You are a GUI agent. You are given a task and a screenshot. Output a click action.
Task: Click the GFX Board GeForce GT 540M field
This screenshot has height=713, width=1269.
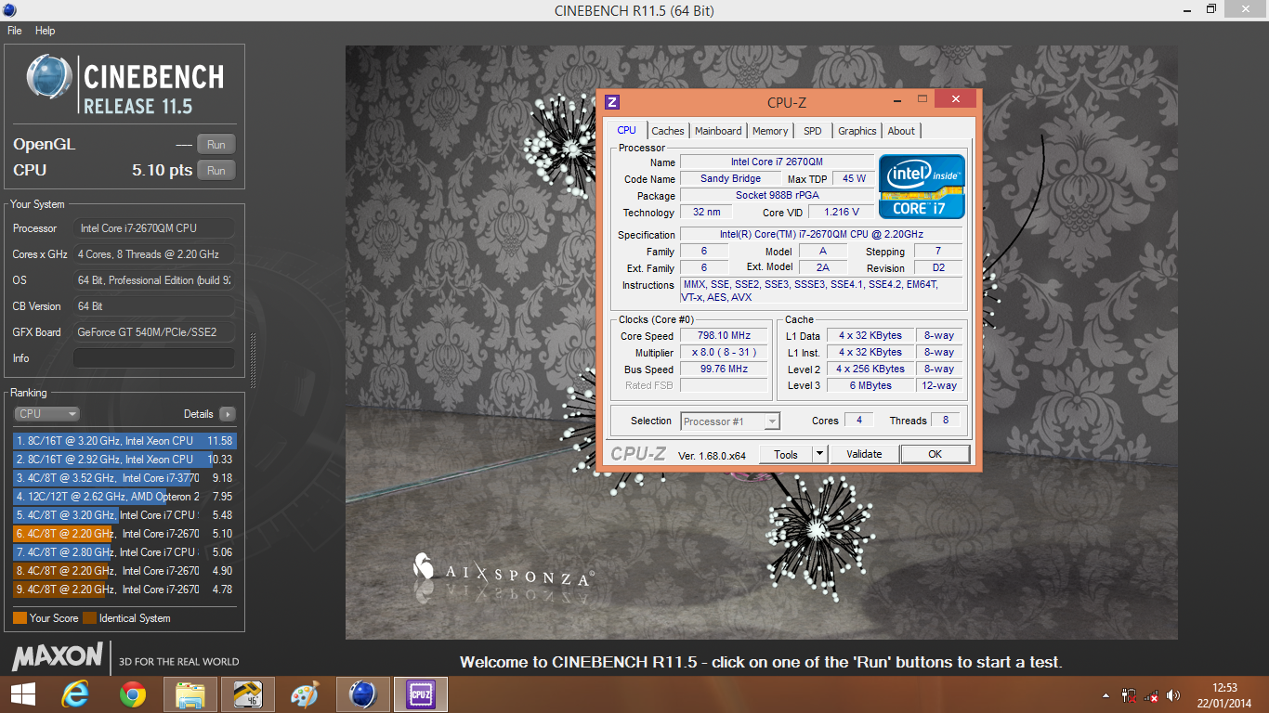click(x=154, y=332)
